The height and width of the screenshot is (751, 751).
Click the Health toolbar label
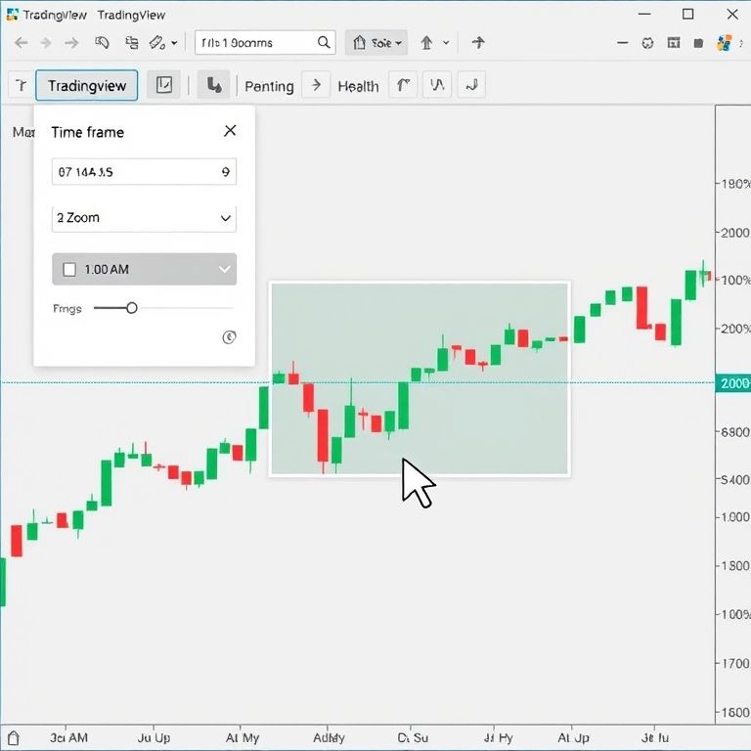[358, 86]
